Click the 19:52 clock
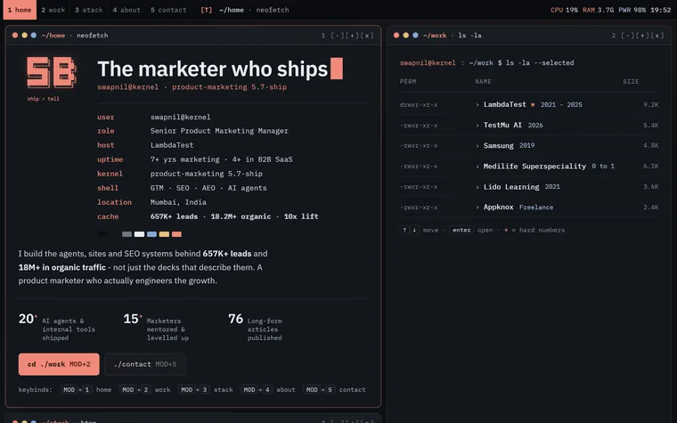This screenshot has width=677, height=423. pyautogui.click(x=661, y=10)
